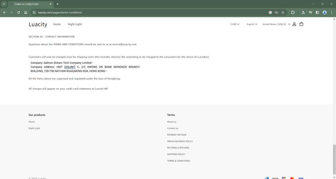
Task: Click the service@Luacity.com email text
Action: click(x=124, y=44)
